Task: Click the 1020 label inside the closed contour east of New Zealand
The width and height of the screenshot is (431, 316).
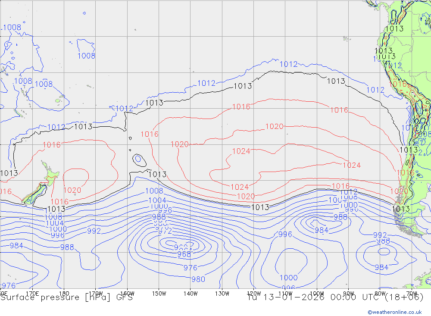Action: point(72,190)
